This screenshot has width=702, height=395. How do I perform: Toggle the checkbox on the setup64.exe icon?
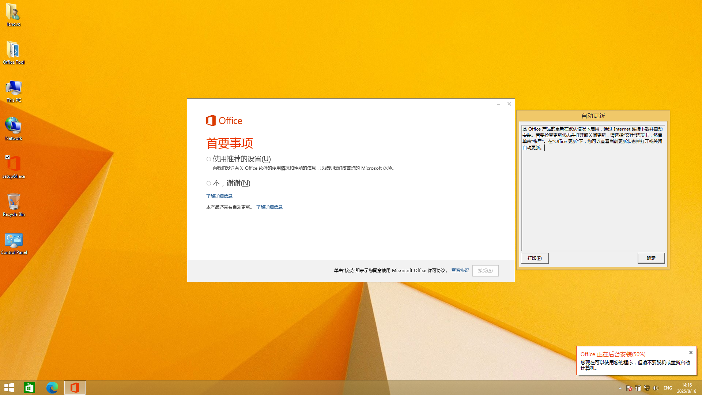(8, 157)
